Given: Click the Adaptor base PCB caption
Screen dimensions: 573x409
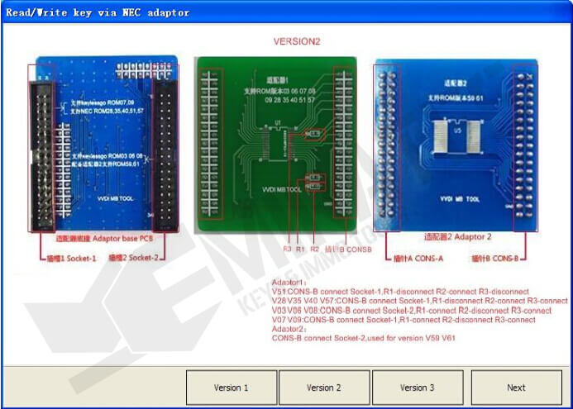Looking at the screenshot, I should 104,239.
